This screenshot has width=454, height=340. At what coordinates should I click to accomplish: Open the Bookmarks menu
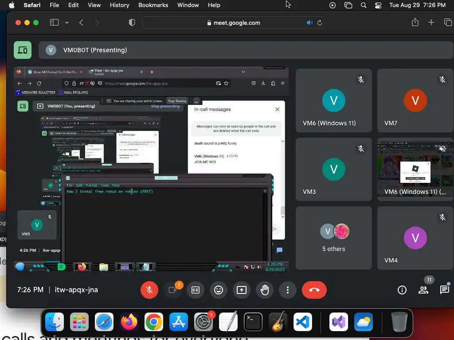pos(153,5)
